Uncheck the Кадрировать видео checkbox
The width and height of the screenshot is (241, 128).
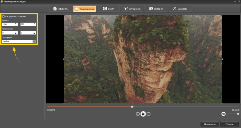click(x=3, y=16)
